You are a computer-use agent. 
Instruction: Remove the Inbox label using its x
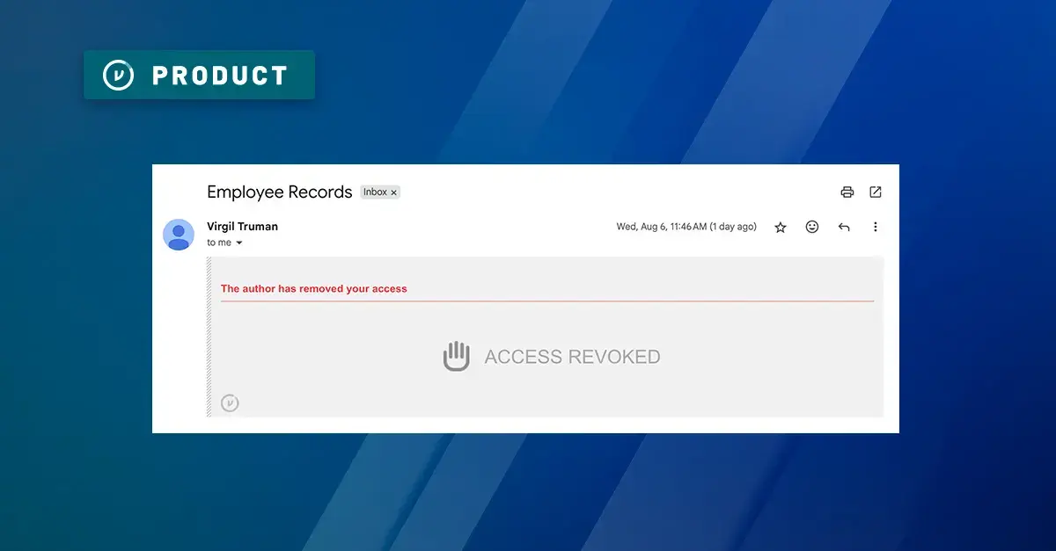click(x=393, y=192)
